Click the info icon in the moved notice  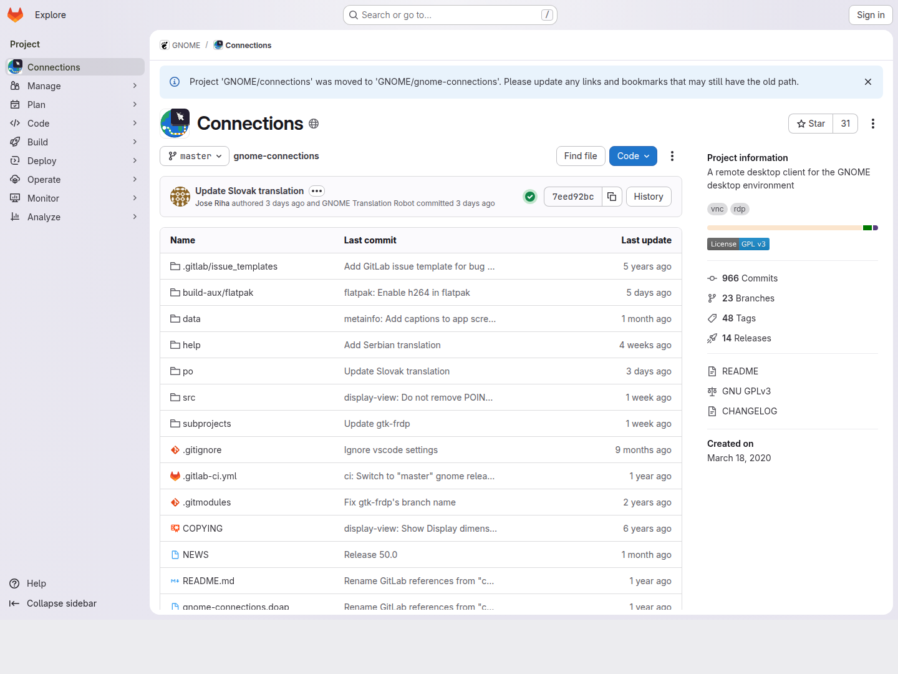pos(175,82)
